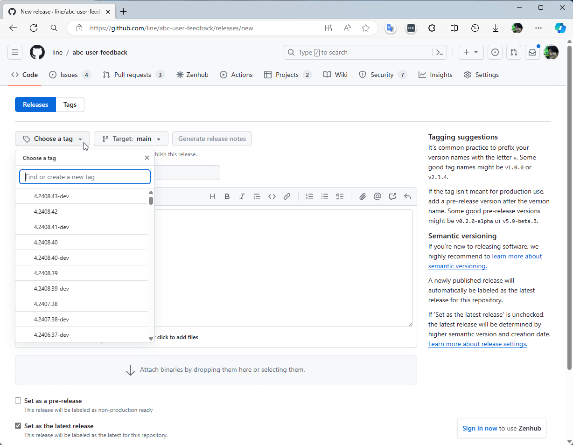Collapse the Choose a tag dropdown button

point(52,139)
